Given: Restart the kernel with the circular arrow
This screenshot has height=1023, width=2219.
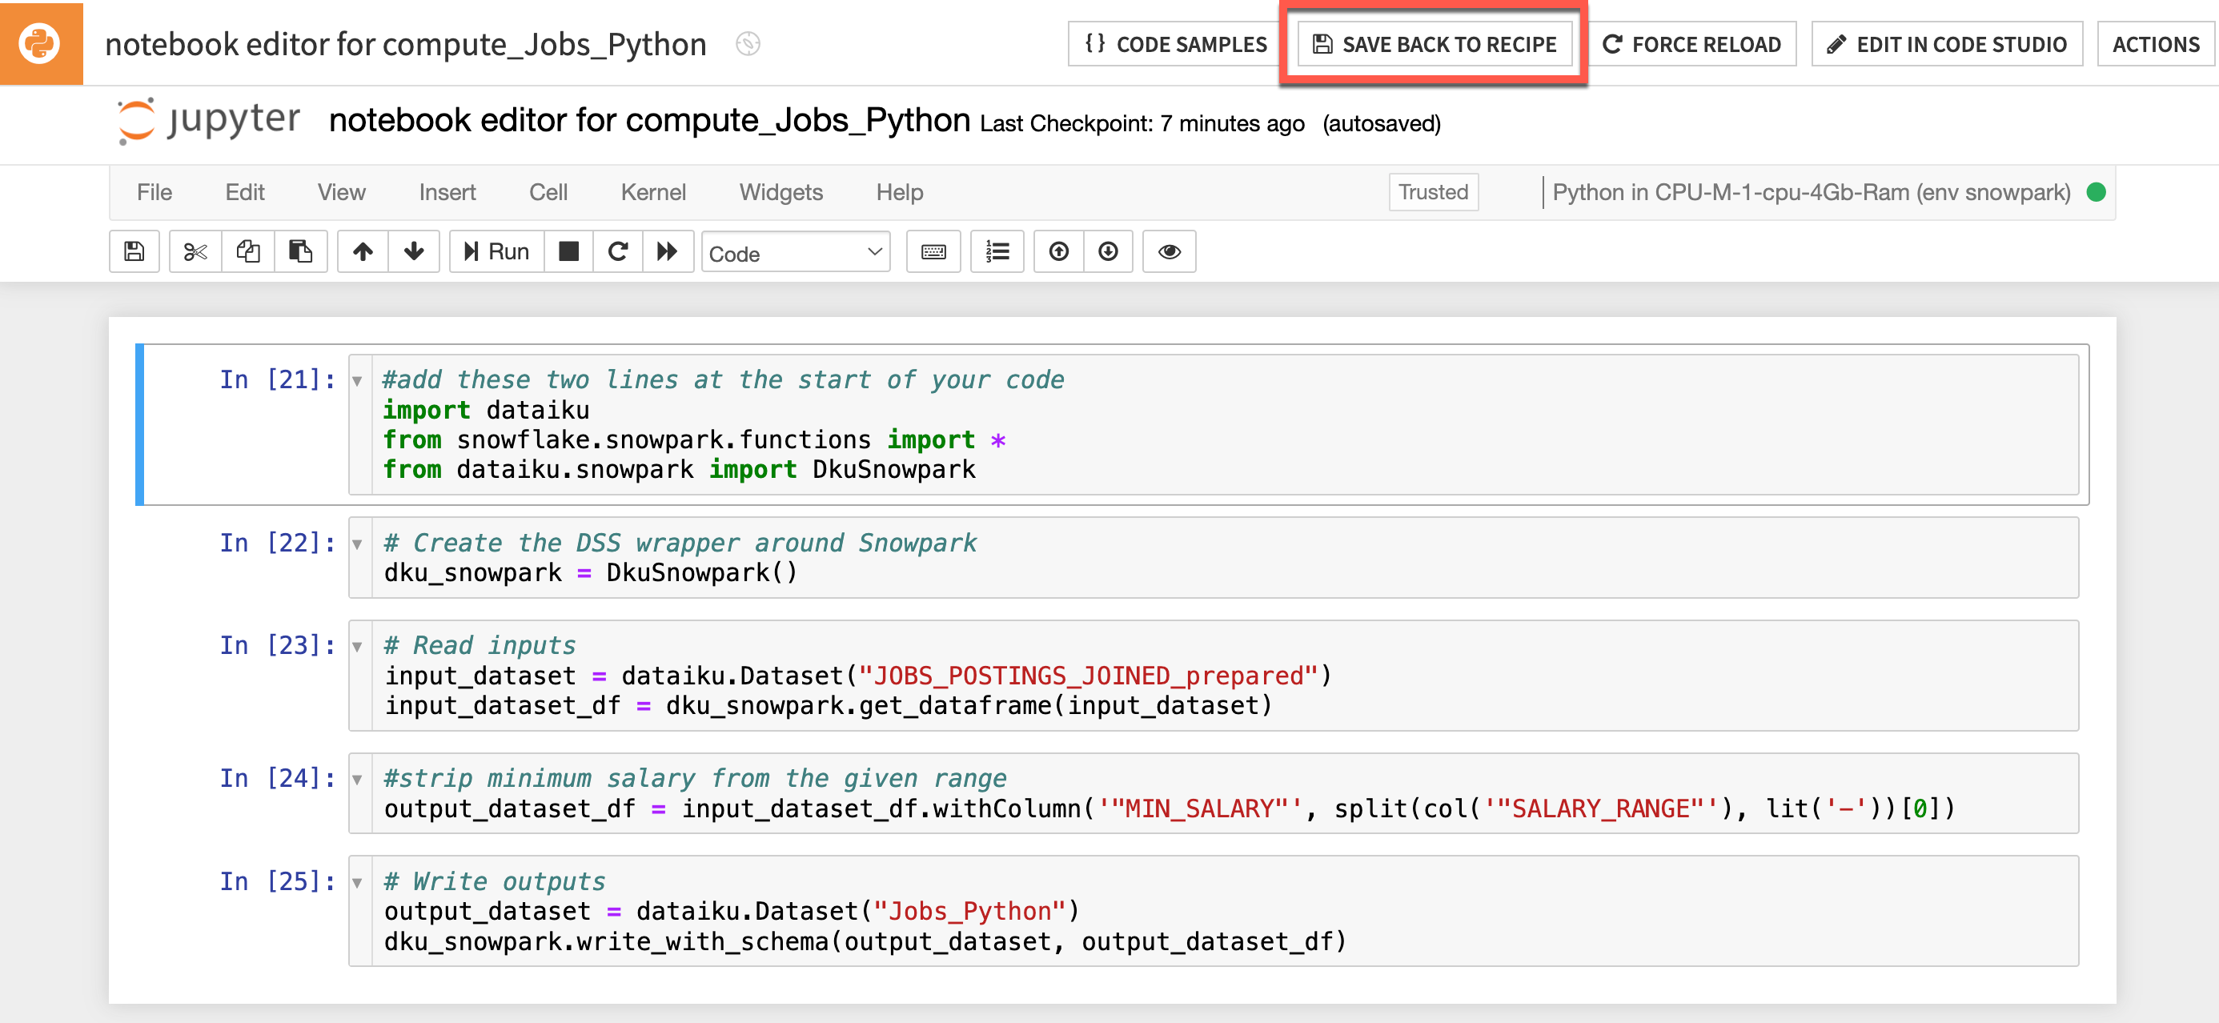Looking at the screenshot, I should (618, 251).
